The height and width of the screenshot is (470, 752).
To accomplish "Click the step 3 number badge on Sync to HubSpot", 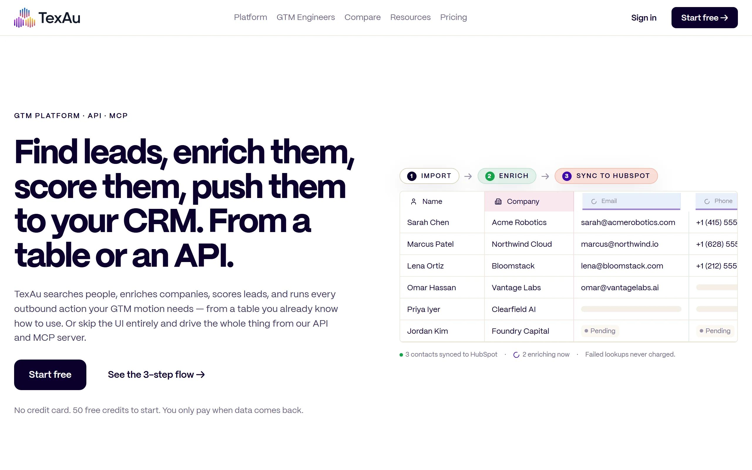I will [567, 176].
